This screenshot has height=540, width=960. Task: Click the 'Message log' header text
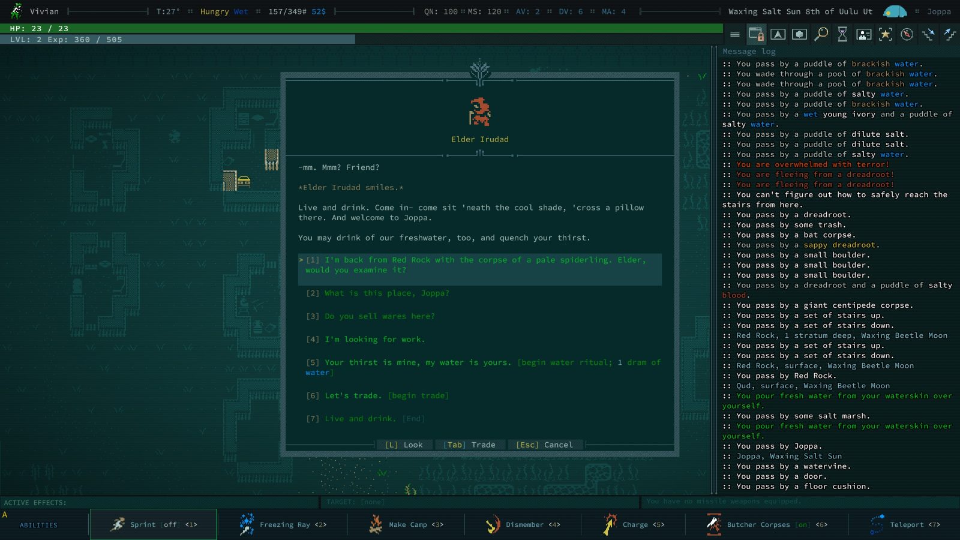pos(749,52)
